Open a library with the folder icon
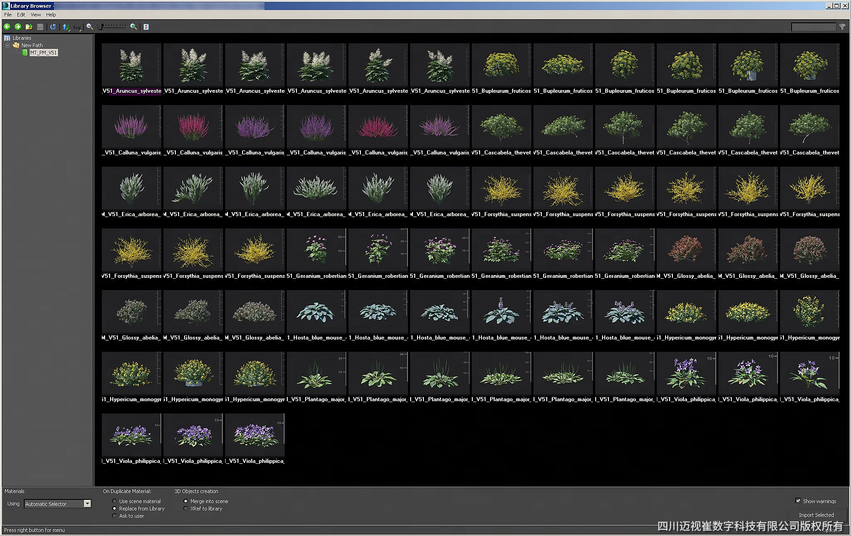 pyautogui.click(x=29, y=27)
